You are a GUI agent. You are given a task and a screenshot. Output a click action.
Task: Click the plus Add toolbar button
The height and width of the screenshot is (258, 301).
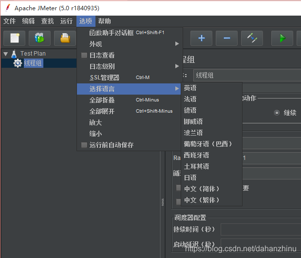click(x=201, y=38)
